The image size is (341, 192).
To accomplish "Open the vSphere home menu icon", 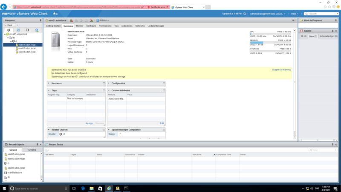I will [55, 14].
